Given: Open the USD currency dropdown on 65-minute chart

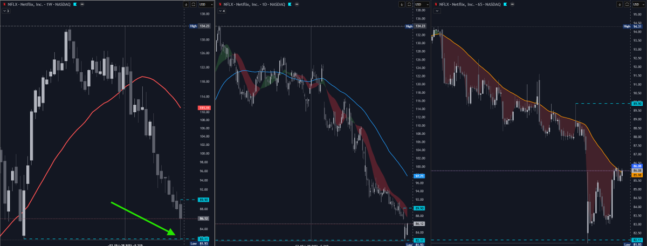Looking at the screenshot, I should tap(638, 4).
